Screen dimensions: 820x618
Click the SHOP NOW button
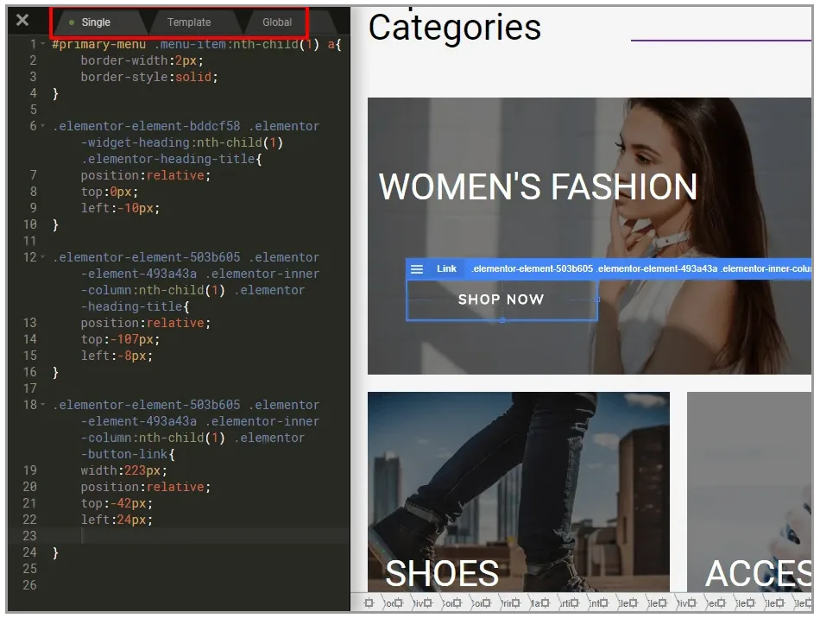click(x=501, y=300)
